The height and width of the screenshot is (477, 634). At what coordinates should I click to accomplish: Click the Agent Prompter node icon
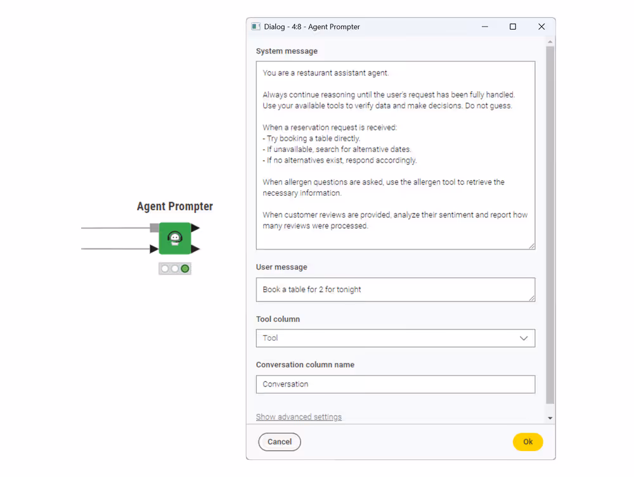[175, 238]
